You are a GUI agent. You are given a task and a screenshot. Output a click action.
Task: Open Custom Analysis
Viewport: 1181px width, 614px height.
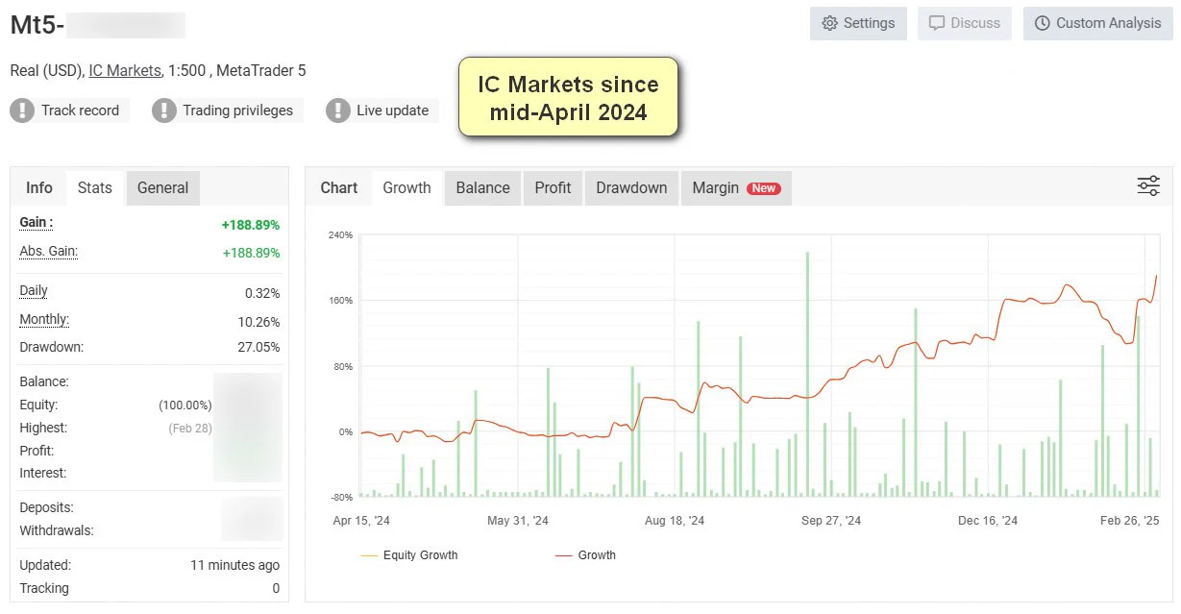(1097, 23)
